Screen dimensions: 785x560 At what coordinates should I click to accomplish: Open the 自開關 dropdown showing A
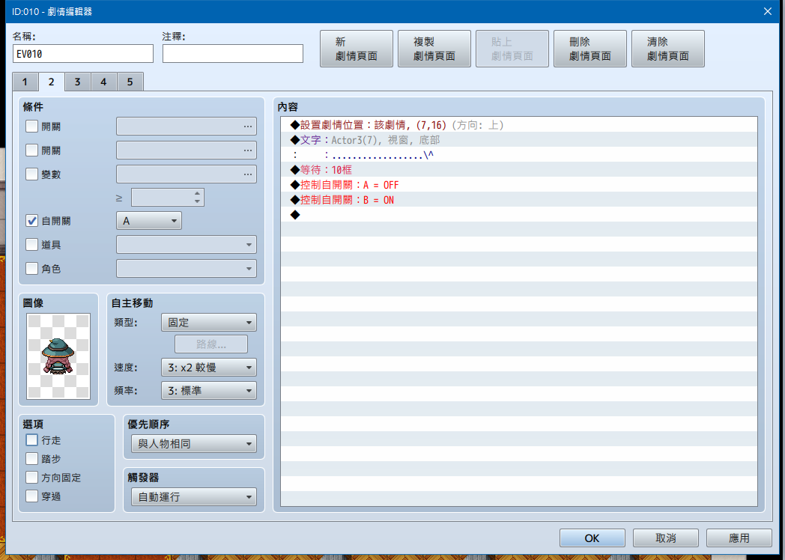(x=149, y=221)
